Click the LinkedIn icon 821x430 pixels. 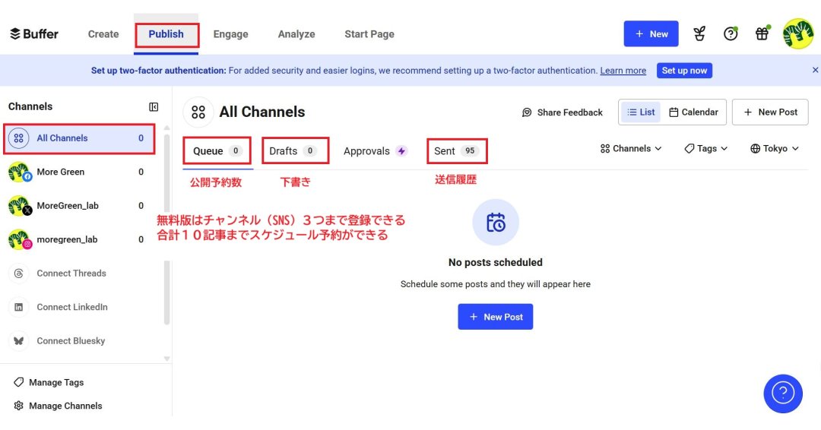point(19,307)
